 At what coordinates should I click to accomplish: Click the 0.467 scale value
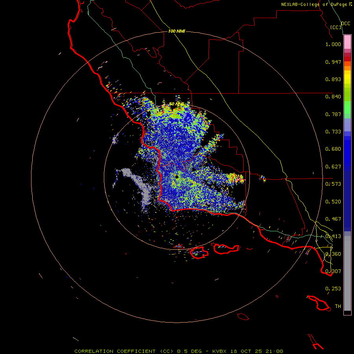333,219
